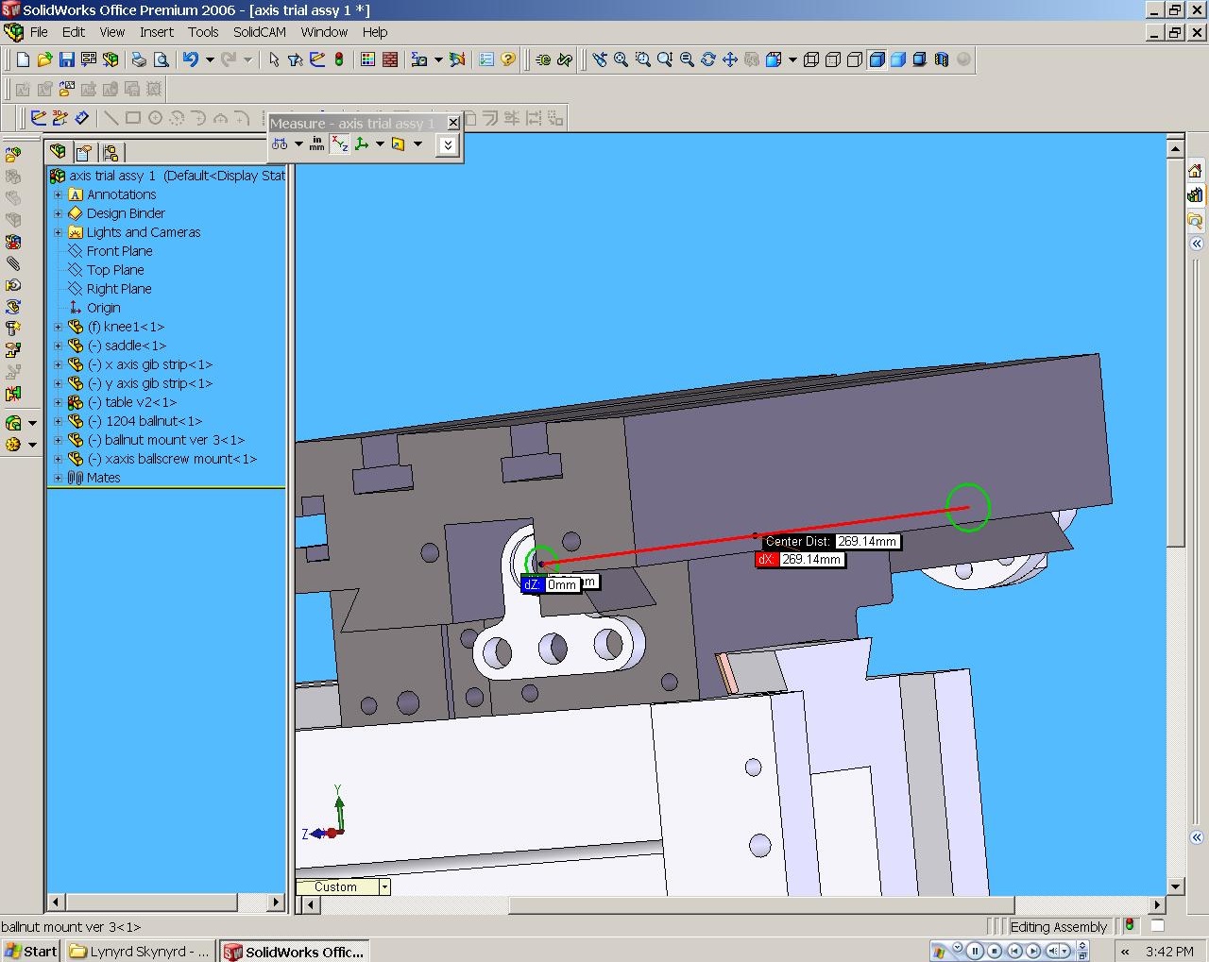The image size is (1209, 962).
Task: Open the SolidCAM menu
Action: pyautogui.click(x=259, y=32)
